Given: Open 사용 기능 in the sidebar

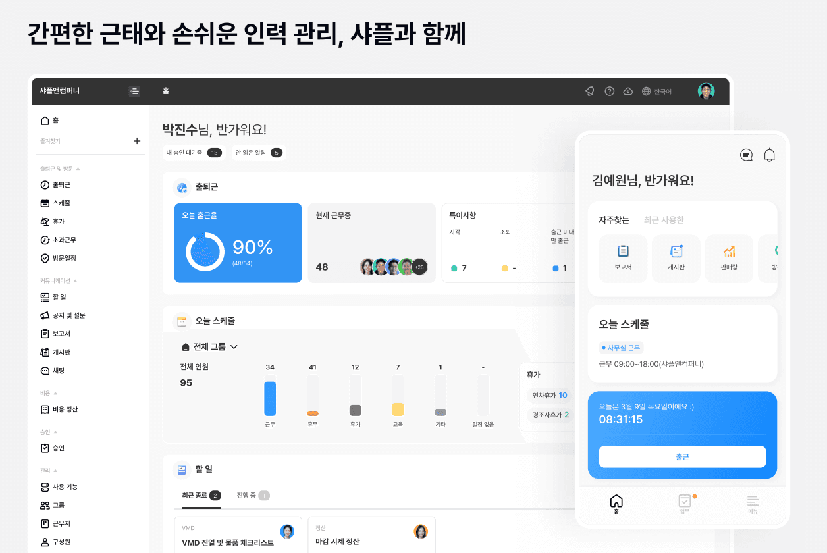Looking at the screenshot, I should (x=59, y=487).
